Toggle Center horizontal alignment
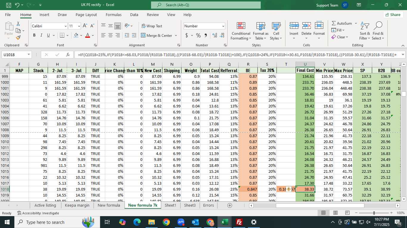This screenshot has width=407, height=228. [111, 35]
